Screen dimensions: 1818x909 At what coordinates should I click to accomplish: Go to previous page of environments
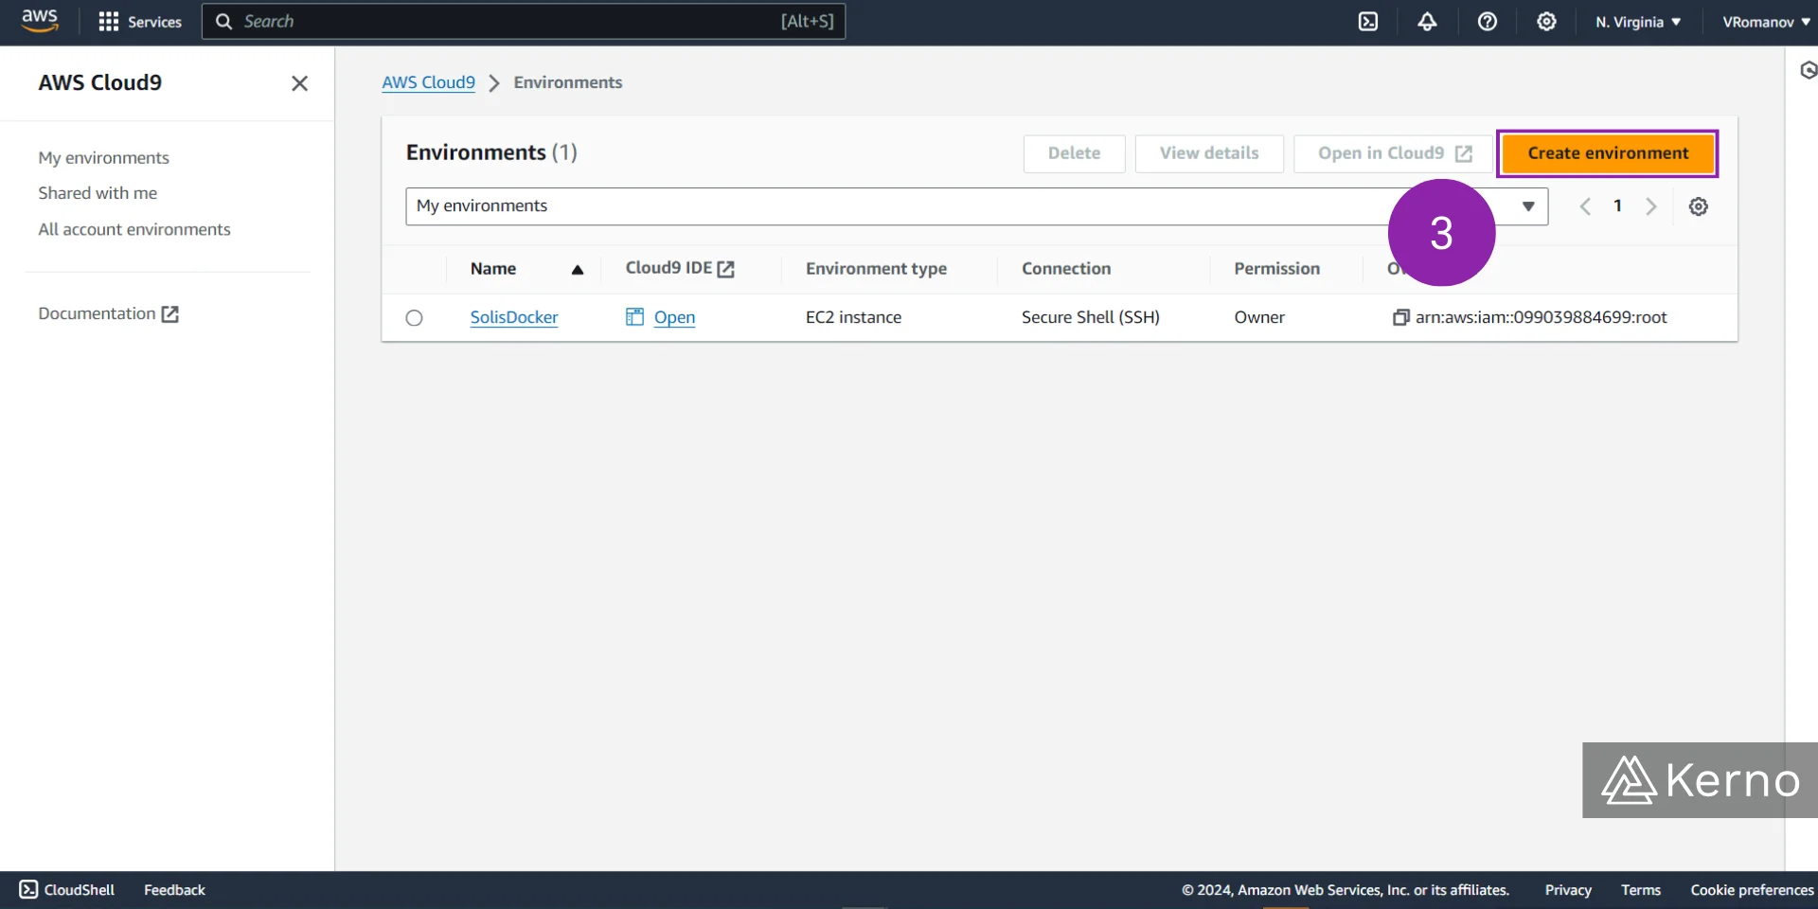click(1585, 206)
